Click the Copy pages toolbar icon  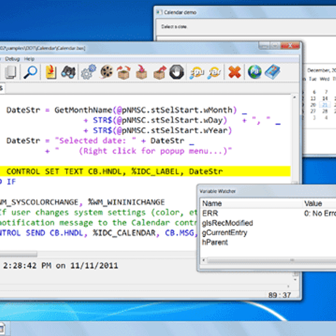tap(11, 72)
